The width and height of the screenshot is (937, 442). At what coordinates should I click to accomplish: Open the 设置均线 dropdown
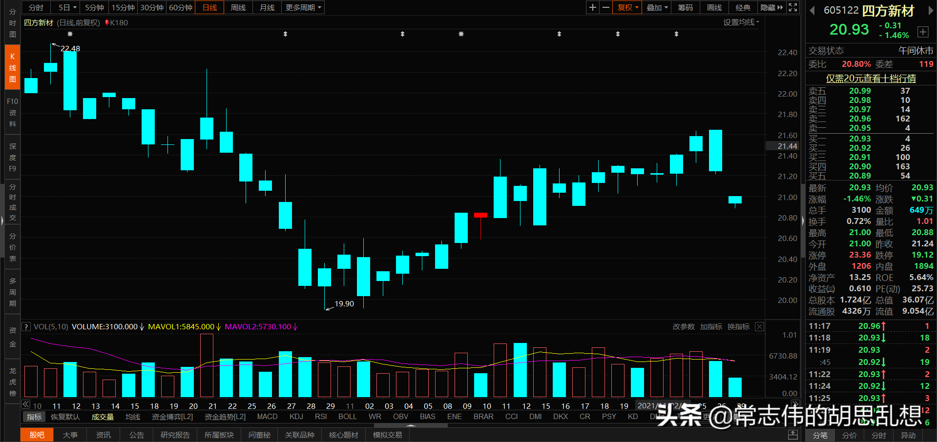pyautogui.click(x=740, y=22)
